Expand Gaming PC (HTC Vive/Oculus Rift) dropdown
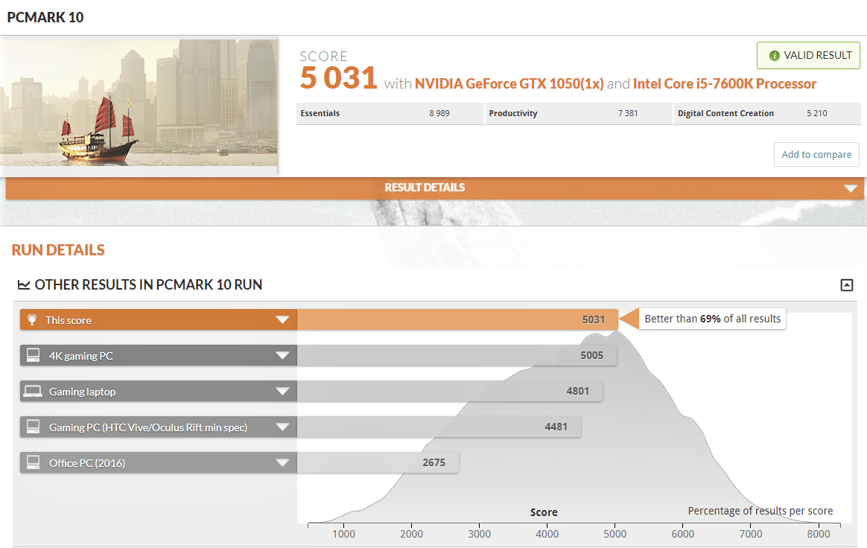The image size is (867, 548). click(x=282, y=427)
